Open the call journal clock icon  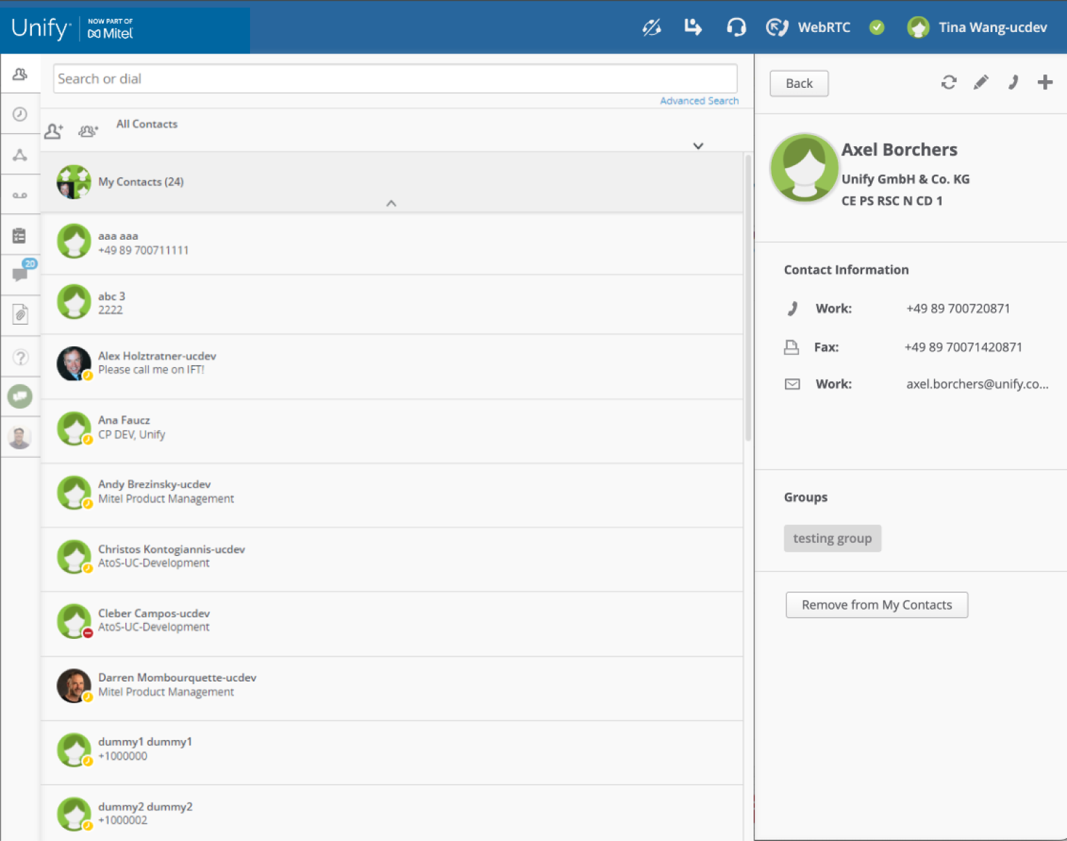20,114
